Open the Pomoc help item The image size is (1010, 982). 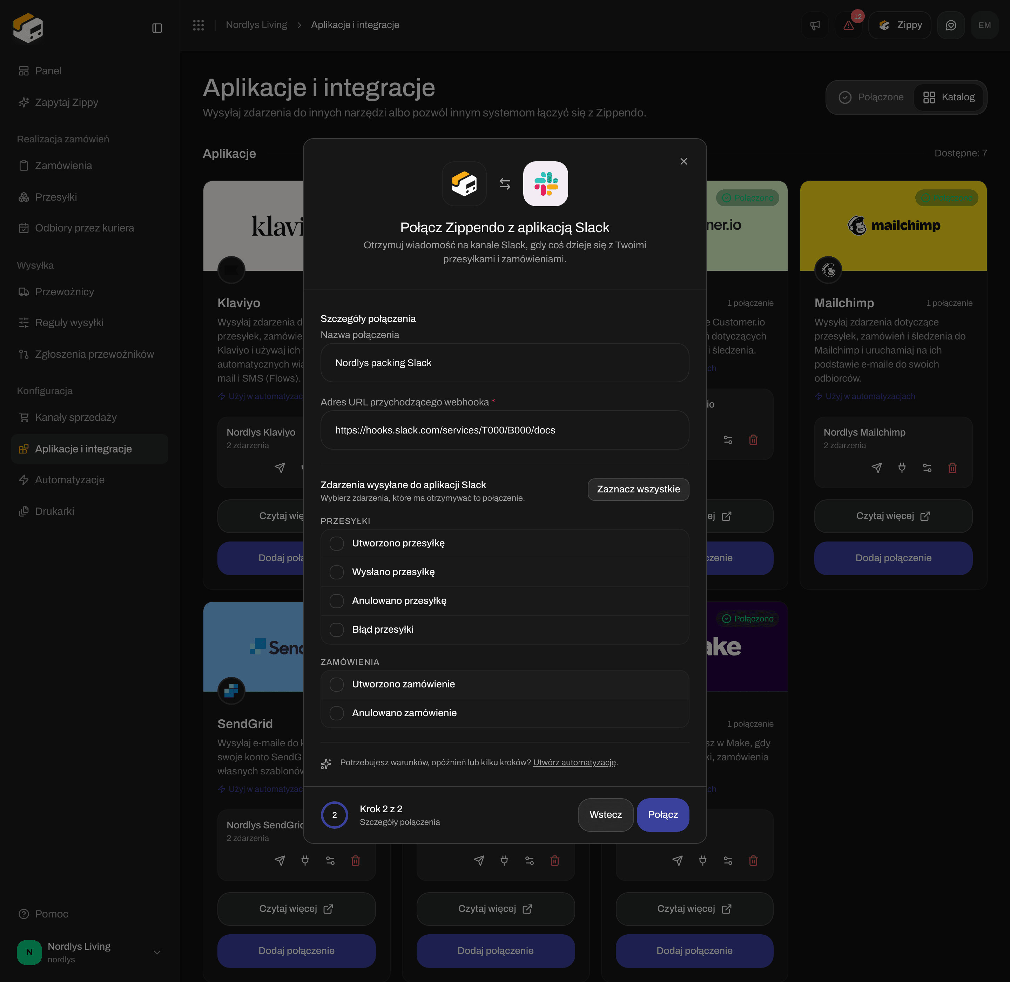[90, 914]
